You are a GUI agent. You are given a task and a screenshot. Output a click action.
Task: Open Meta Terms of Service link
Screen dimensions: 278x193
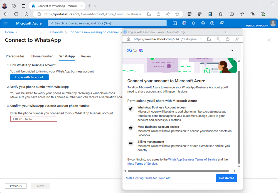click(x=142, y=164)
